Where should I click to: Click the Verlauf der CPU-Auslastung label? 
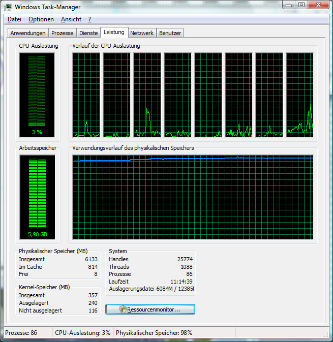point(106,46)
